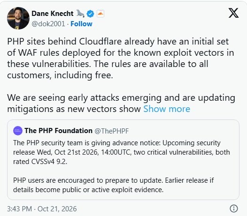Click the seal emoji beside Dane Knecht
This screenshot has width=247, height=216.
[x=80, y=14]
